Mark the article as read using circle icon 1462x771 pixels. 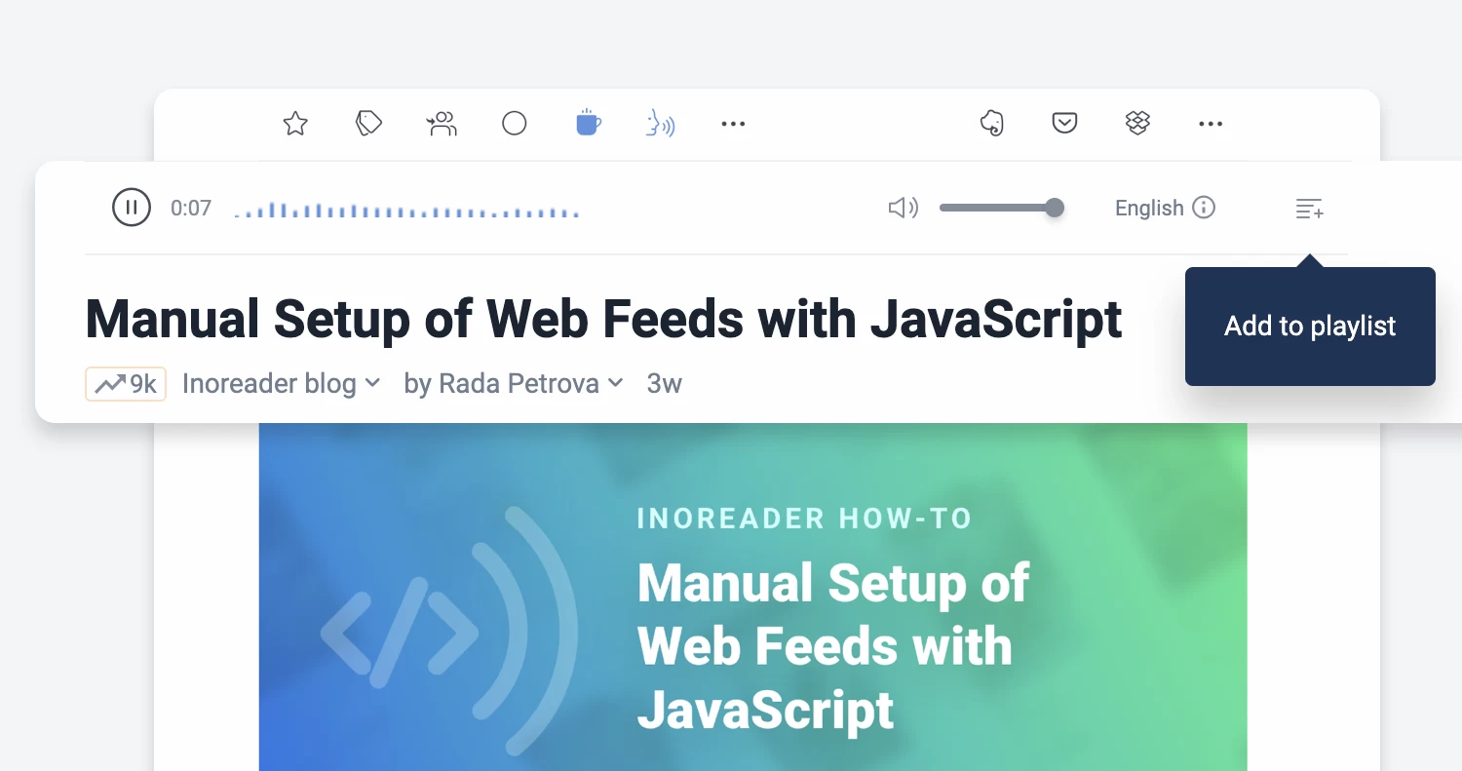(x=515, y=123)
